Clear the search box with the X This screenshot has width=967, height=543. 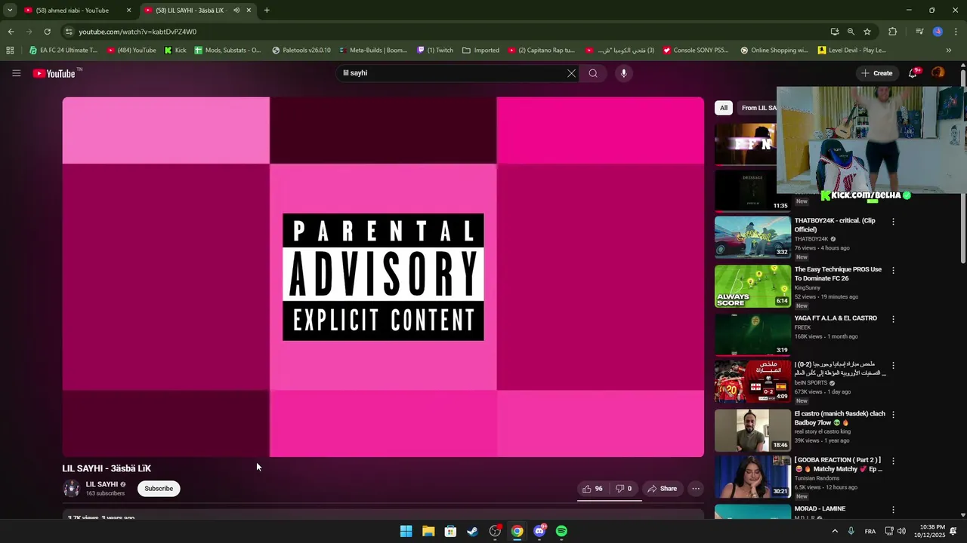[x=571, y=73]
